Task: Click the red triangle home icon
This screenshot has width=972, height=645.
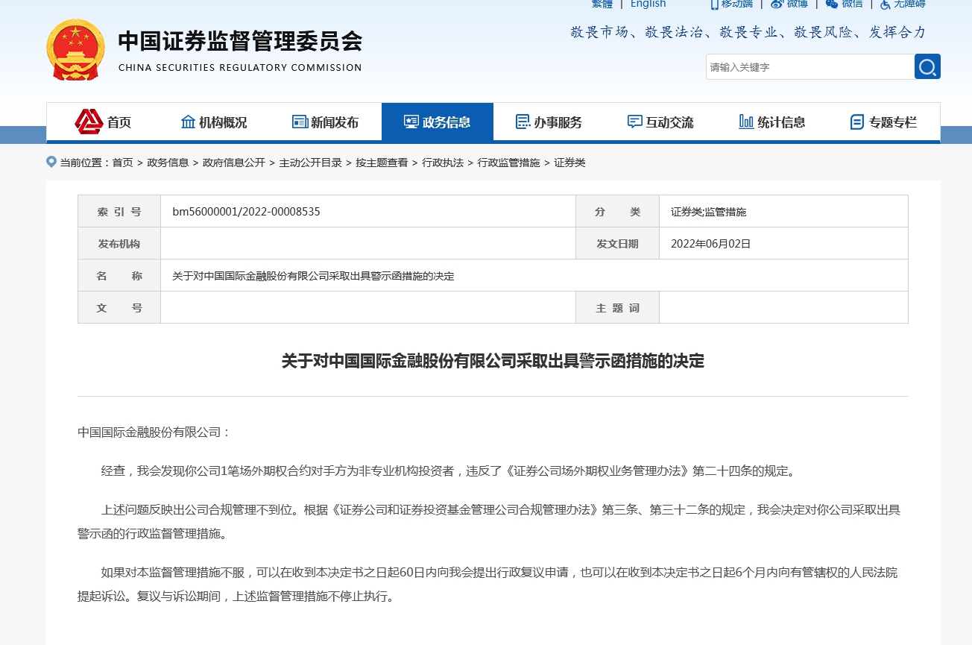Action: (89, 122)
